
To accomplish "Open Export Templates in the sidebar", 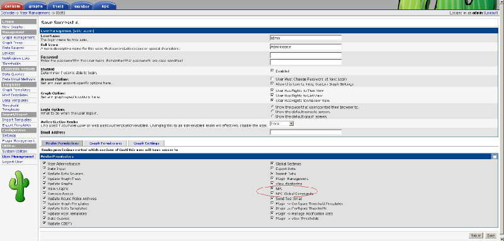I will pos(17,125).
